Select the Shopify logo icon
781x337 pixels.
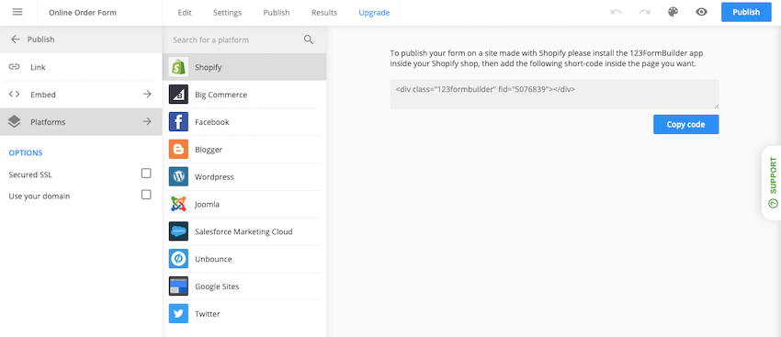[178, 67]
